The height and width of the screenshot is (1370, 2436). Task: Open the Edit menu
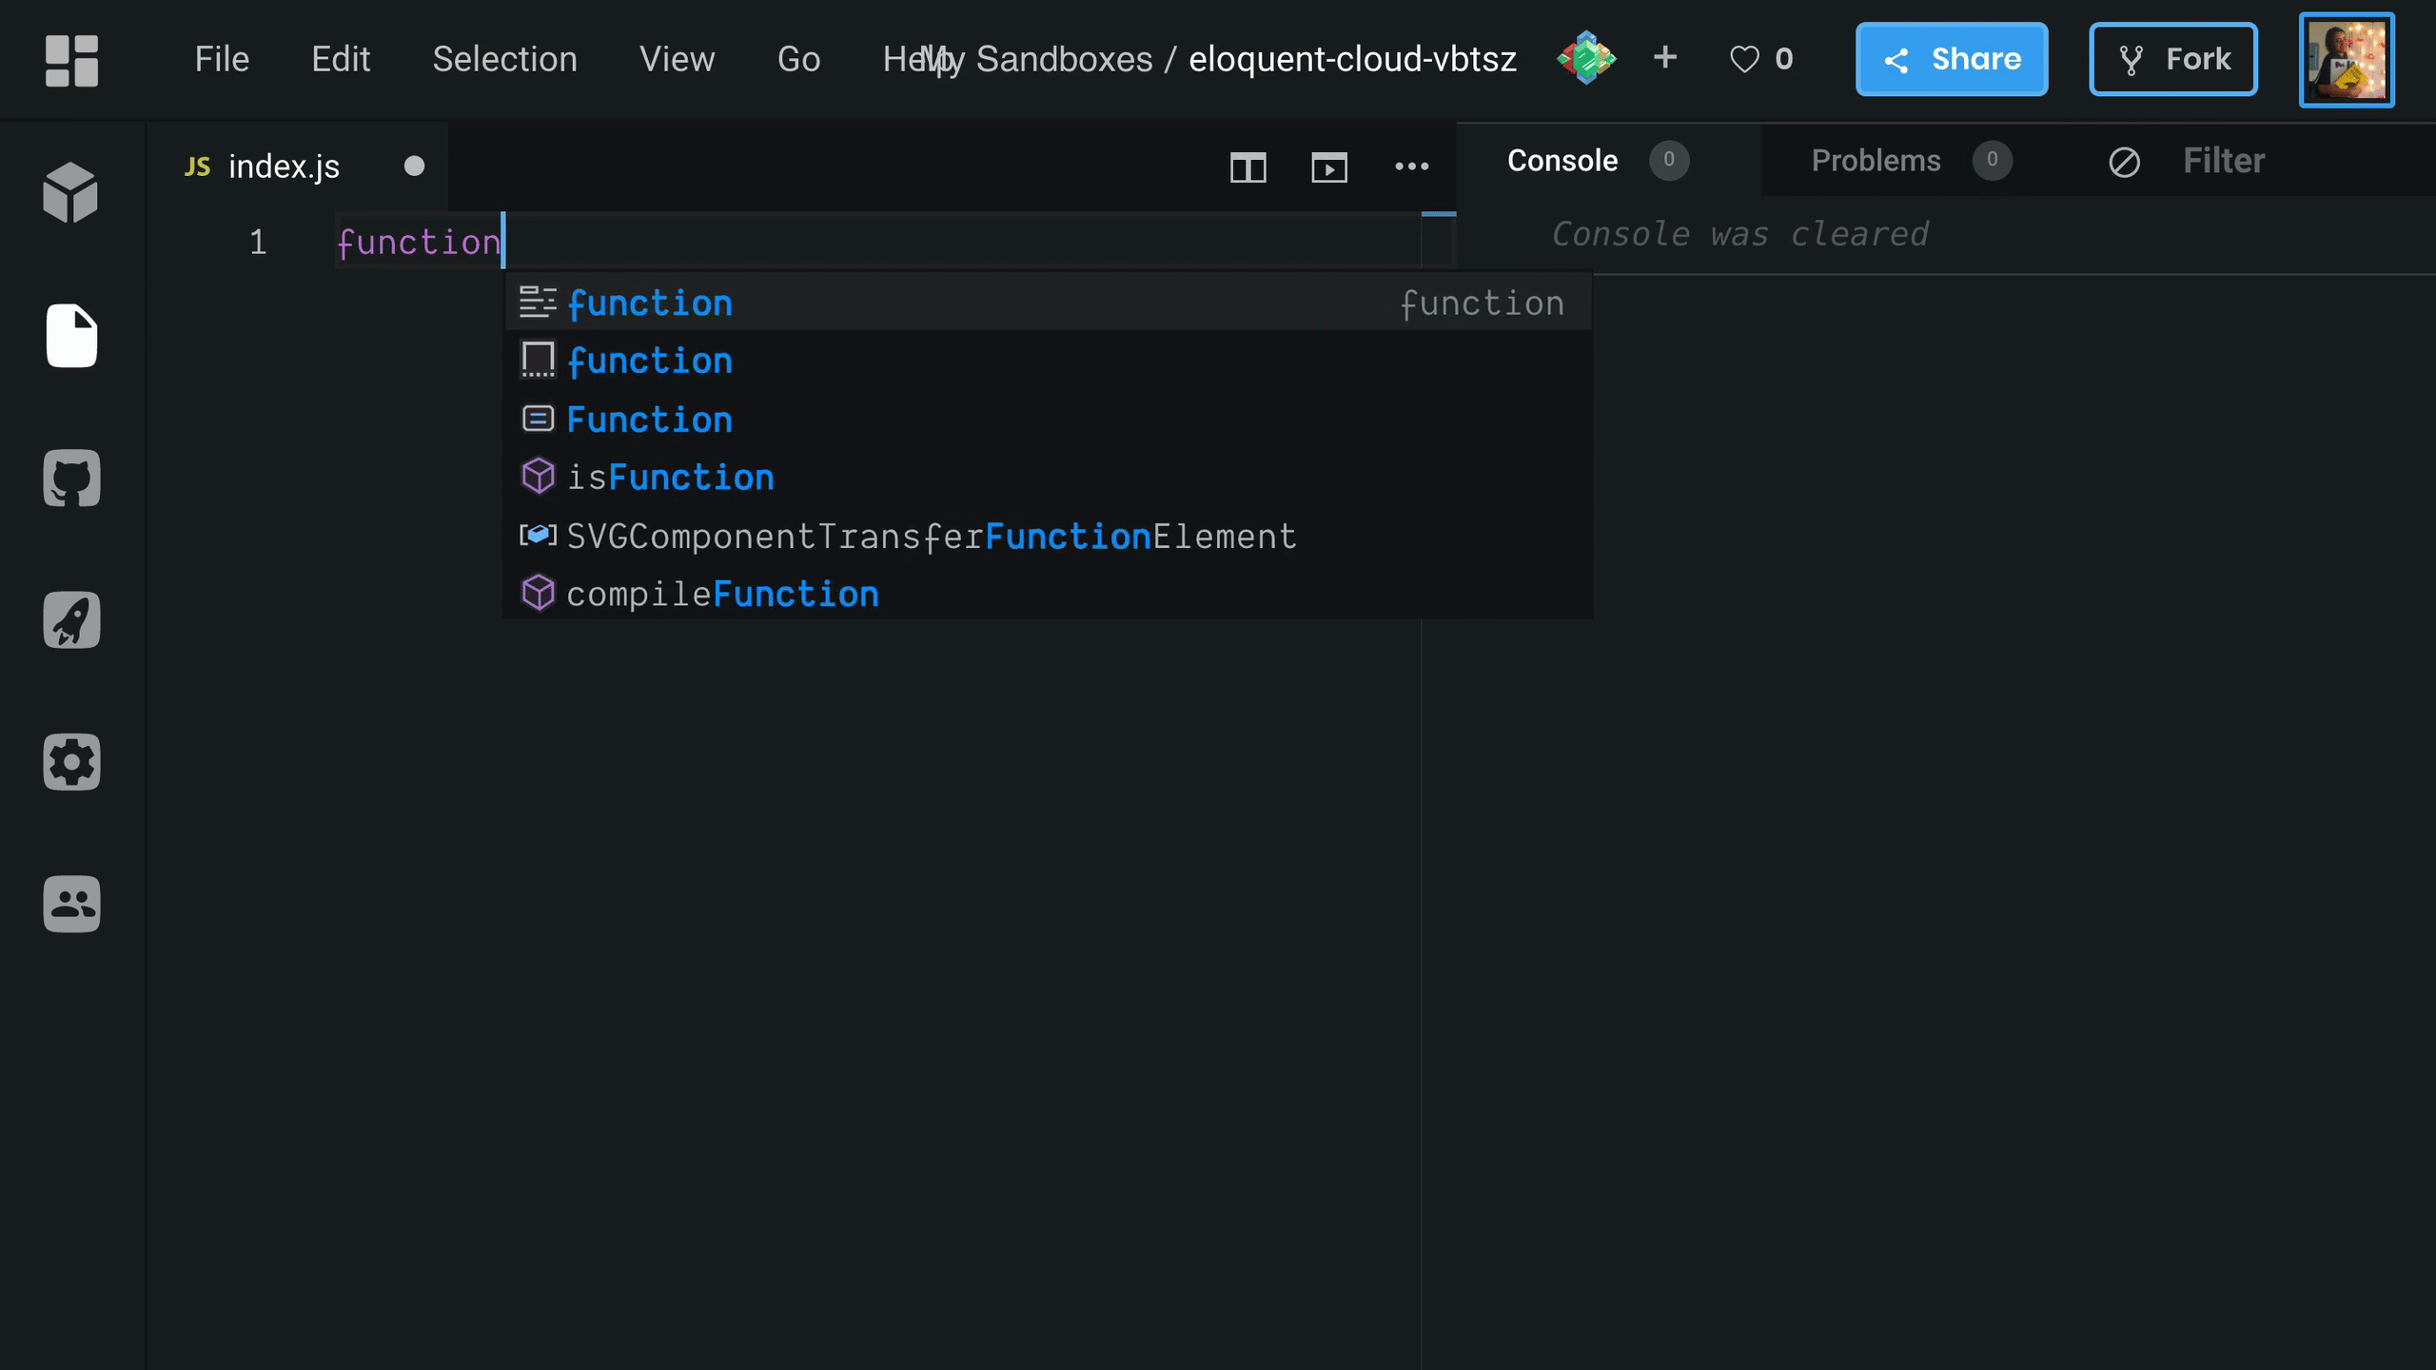coord(341,59)
